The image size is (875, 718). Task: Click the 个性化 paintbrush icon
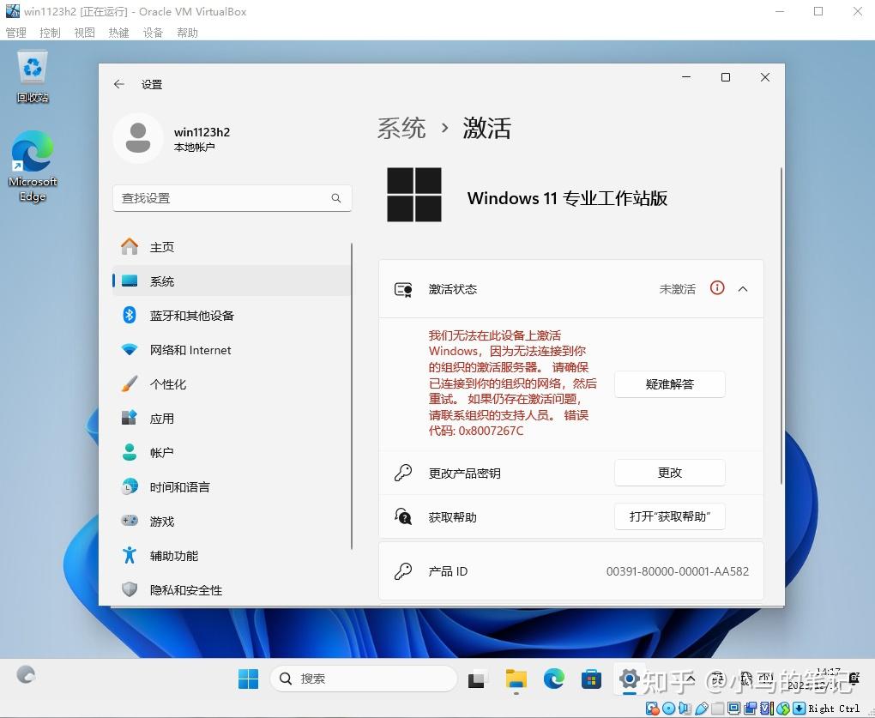(129, 384)
